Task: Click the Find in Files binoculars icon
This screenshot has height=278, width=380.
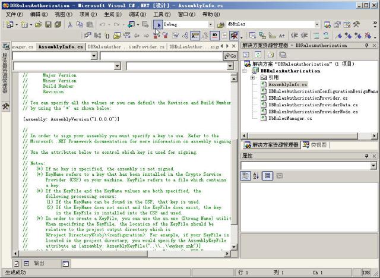Action: (x=220, y=24)
